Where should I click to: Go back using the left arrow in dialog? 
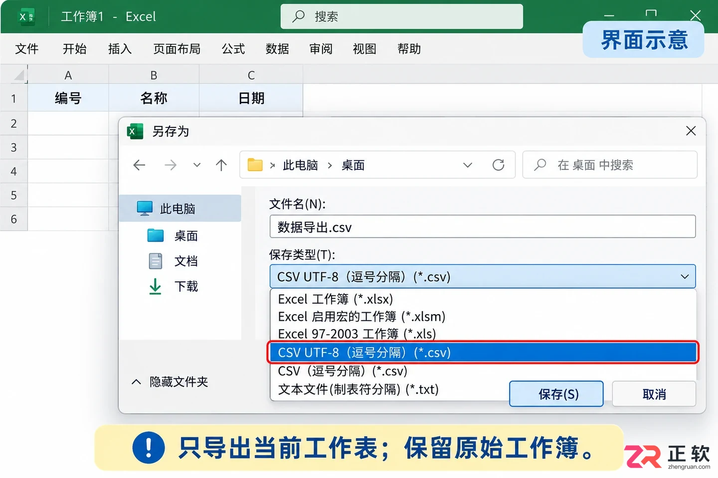pos(140,165)
